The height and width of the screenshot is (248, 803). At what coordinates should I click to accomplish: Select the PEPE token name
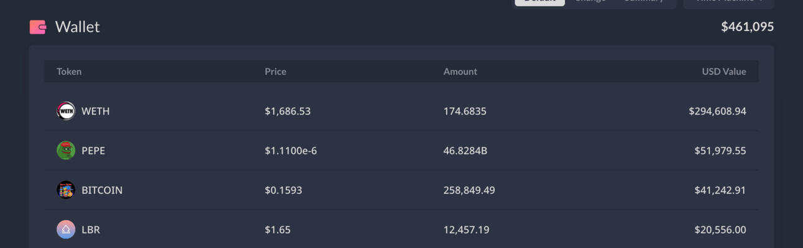coord(93,151)
